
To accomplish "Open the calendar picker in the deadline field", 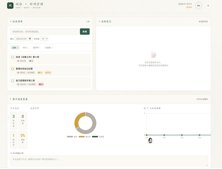I will pyautogui.click(x=30, y=39).
